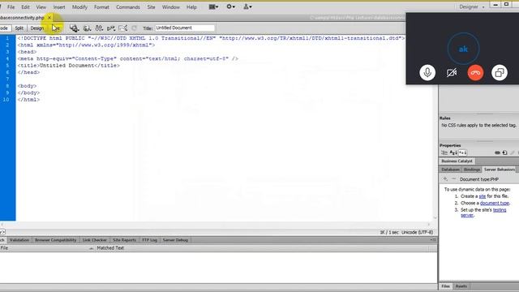
Task: Open the Modify menu
Action: [79, 7]
